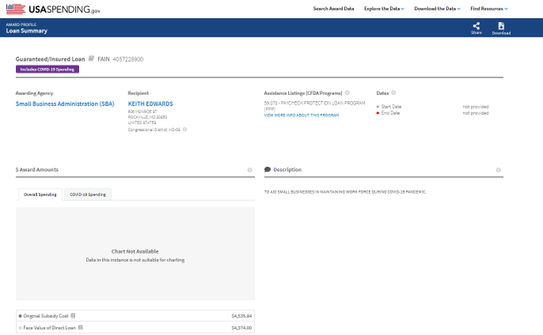Click View More Info About This Program
This screenshot has height=335, width=543.
[x=301, y=116]
